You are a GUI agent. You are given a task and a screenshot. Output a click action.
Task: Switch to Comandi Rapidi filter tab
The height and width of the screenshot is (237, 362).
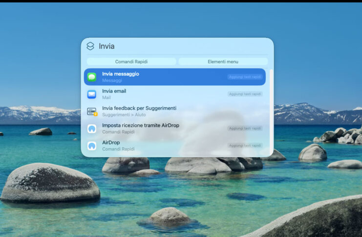point(131,61)
